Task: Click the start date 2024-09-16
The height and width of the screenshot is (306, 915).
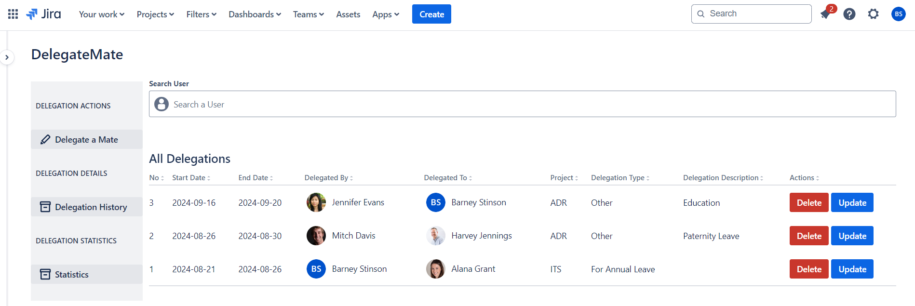Action: (194, 203)
